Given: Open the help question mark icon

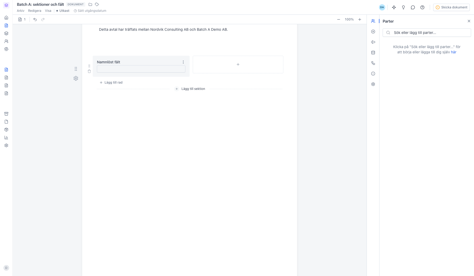Looking at the screenshot, I should (422, 7).
